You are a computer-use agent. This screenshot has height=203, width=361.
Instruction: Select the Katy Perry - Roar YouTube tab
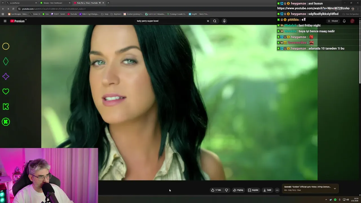[88, 3]
